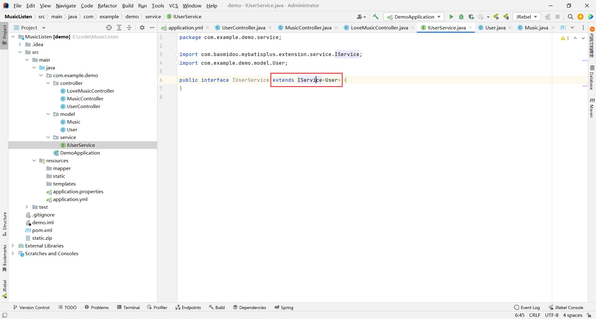Click the Run with JRebel icon
Image resolution: width=596 pixels, height=319 pixels.
pyautogui.click(x=496, y=17)
